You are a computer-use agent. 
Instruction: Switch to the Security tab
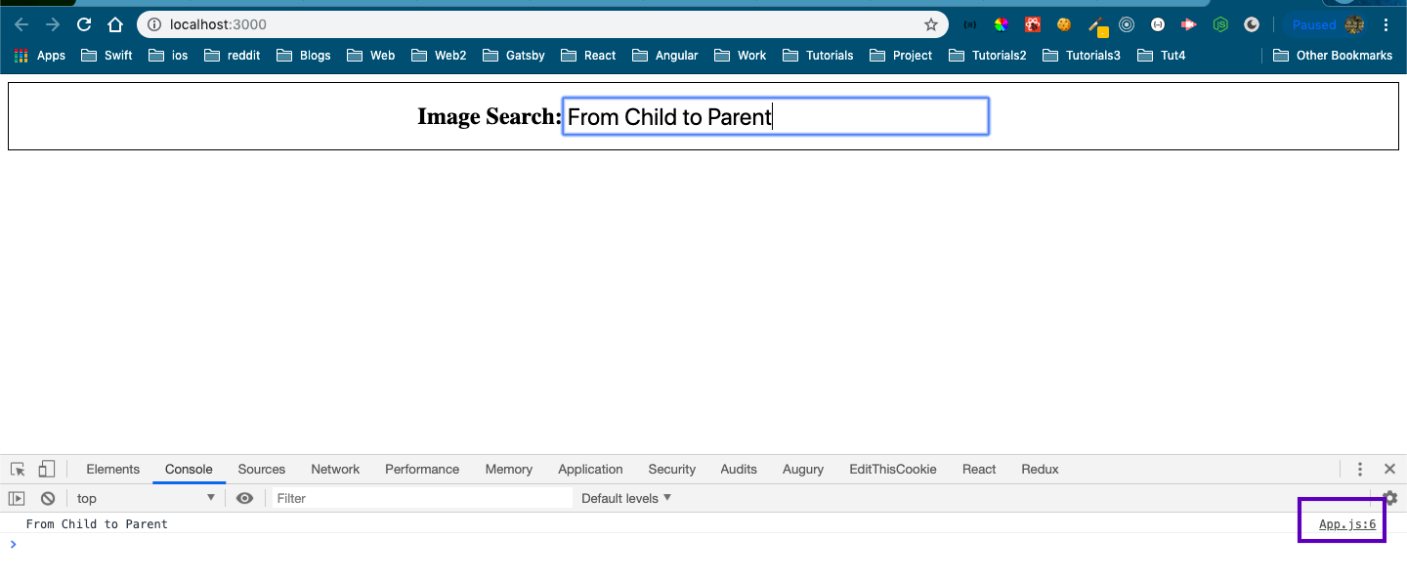pyautogui.click(x=672, y=470)
